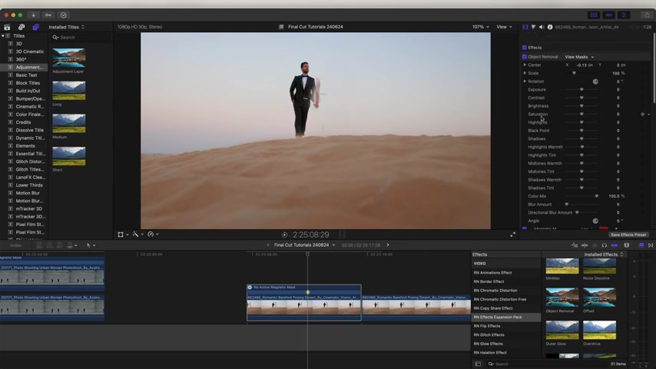
Task: Open Final Cut Tutorials 240624 timeline dropdown
Action: [304, 245]
